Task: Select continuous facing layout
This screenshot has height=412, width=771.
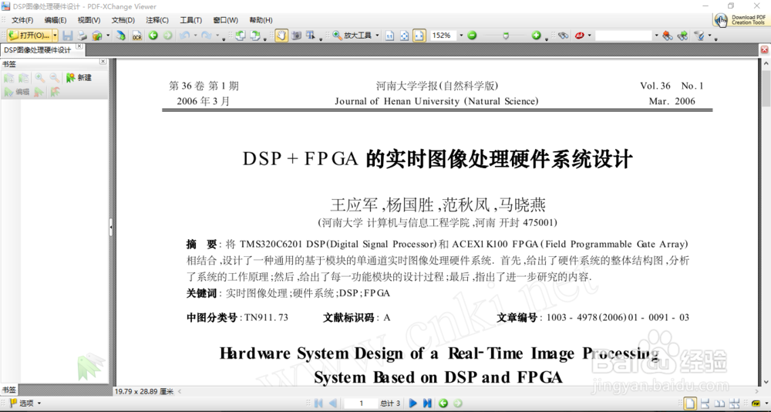Action: click(x=734, y=404)
